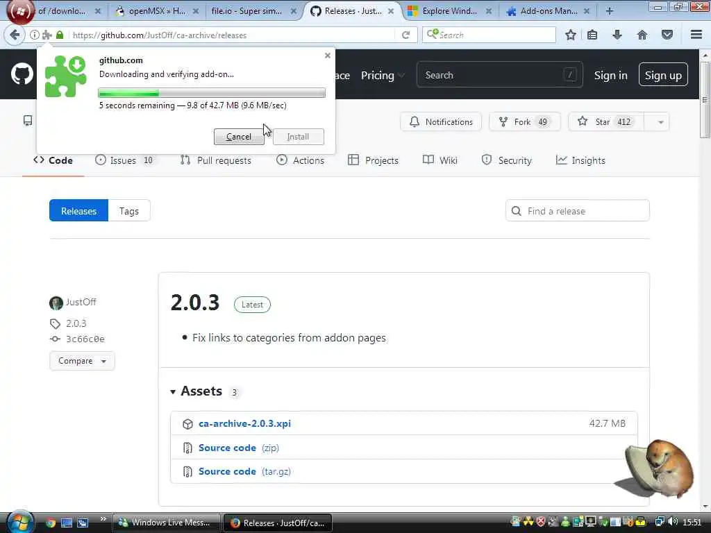Open the Insights tab
The height and width of the screenshot is (533, 711).
[580, 160]
